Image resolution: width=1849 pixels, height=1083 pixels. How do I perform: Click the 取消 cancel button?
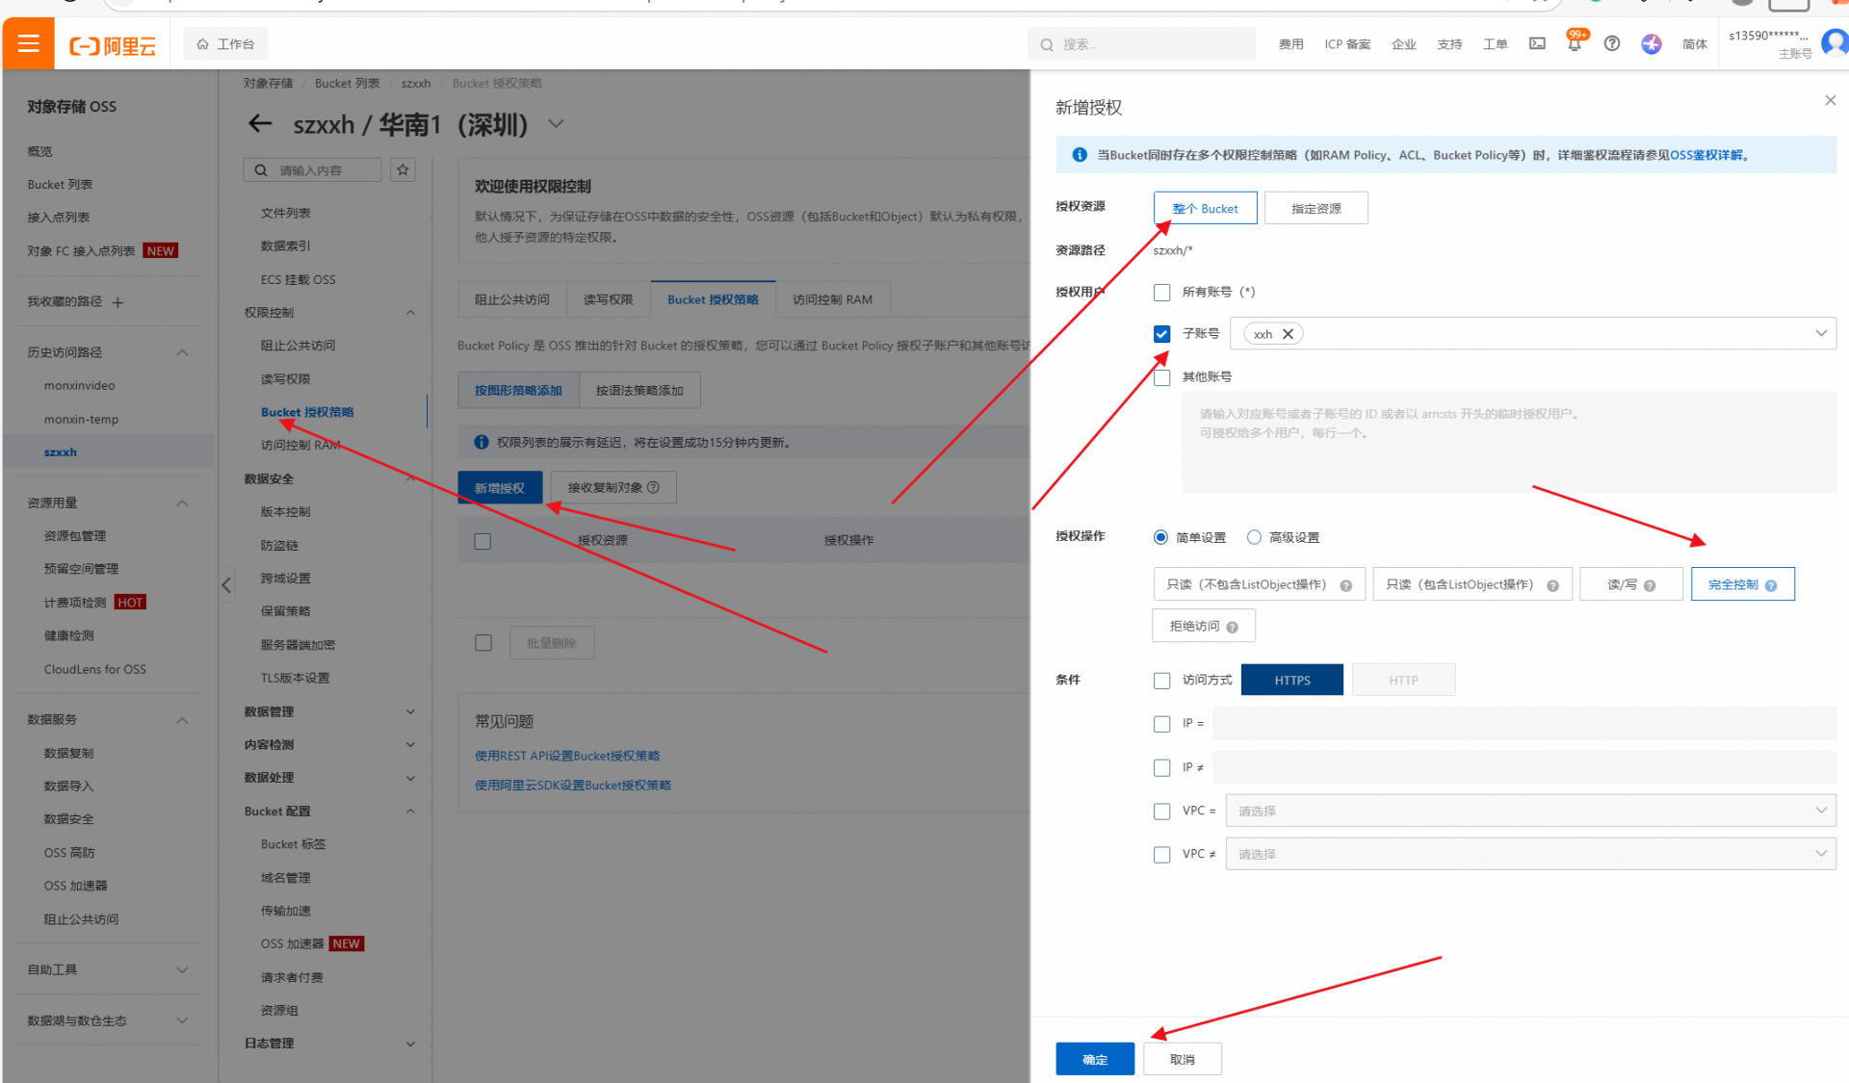point(1183,1059)
